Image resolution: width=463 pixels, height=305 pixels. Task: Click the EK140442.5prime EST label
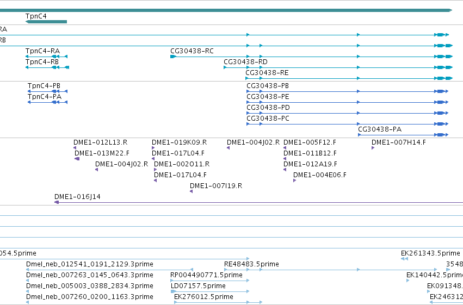click(x=435, y=275)
